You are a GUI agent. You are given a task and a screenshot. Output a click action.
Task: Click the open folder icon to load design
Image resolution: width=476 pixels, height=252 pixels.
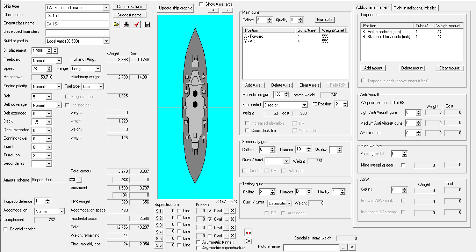[117, 24]
